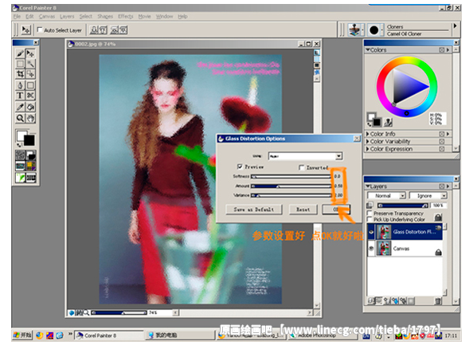
Task: Click the Variance slider
Action: point(291,195)
